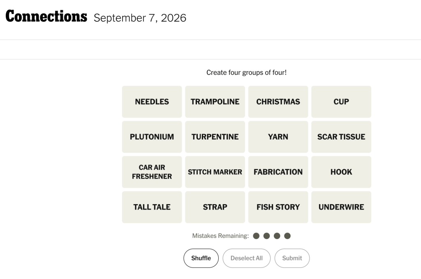Pick the CAR AIR FRESHENER tile
421x279 pixels.
point(152,172)
